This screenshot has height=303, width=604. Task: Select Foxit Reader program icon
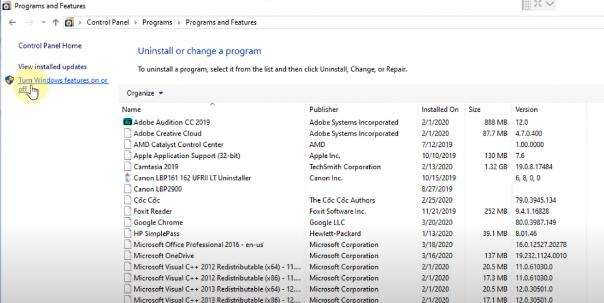click(128, 212)
